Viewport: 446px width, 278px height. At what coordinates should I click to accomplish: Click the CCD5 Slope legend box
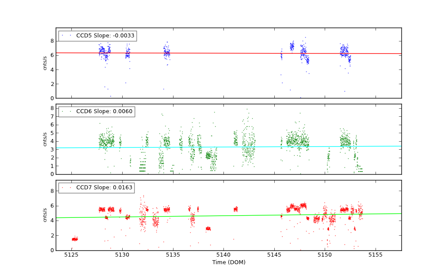(97, 36)
